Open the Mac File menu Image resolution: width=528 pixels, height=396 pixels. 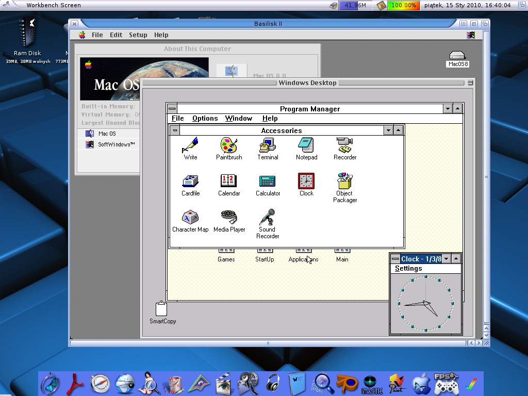(x=97, y=35)
